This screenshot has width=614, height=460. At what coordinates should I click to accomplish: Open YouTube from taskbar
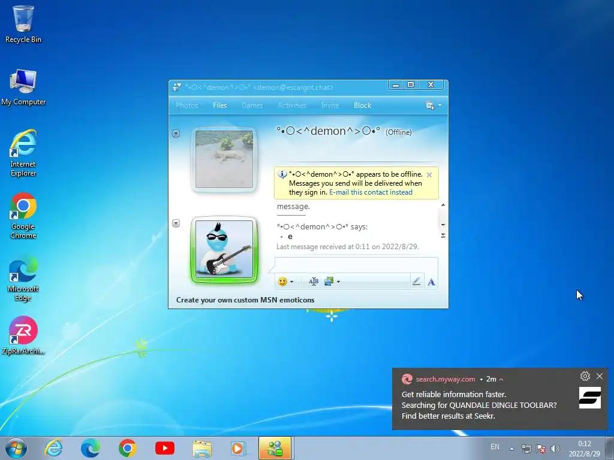[x=165, y=448]
